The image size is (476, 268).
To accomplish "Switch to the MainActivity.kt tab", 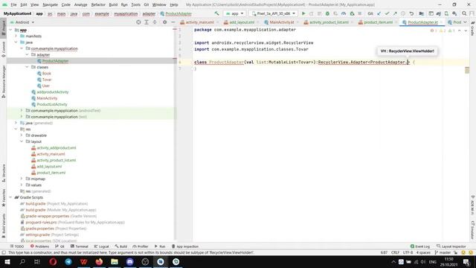I will [x=281, y=22].
